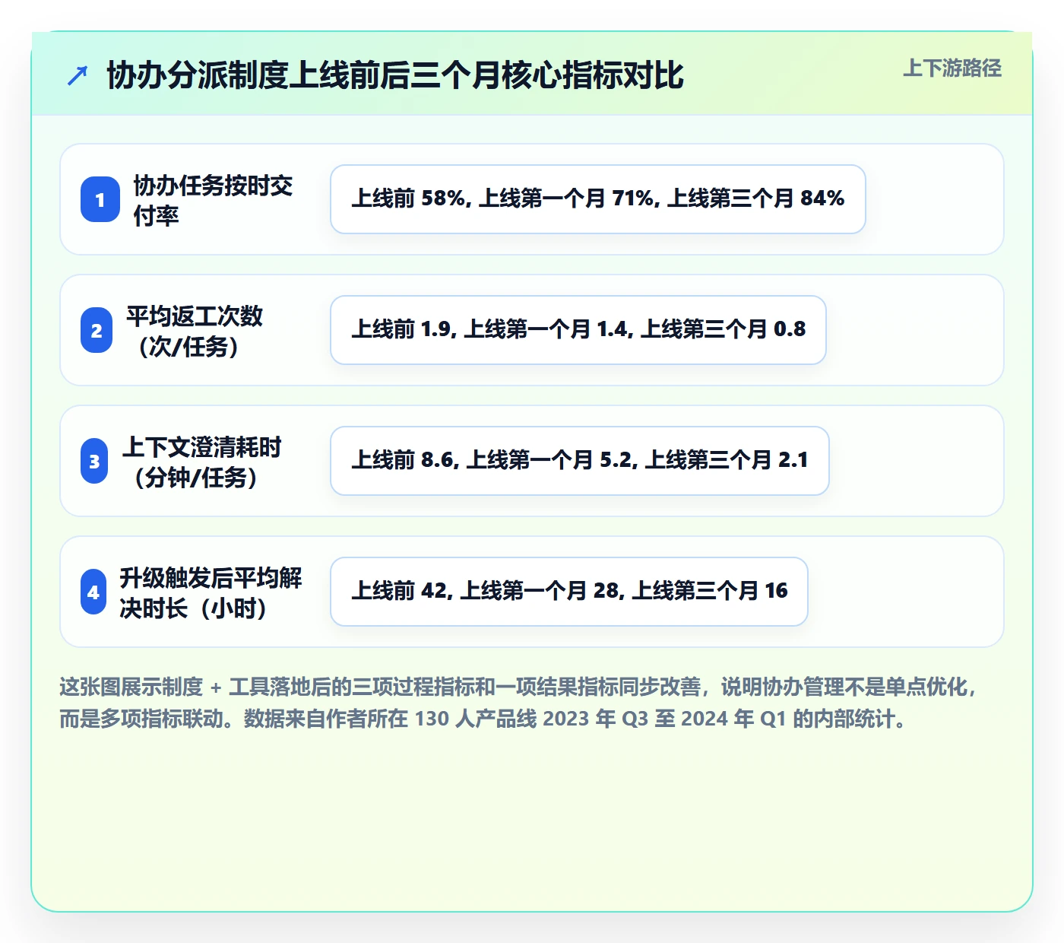Image resolution: width=1064 pixels, height=943 pixels.
Task: Click the number 4 badge
Action: [93, 592]
